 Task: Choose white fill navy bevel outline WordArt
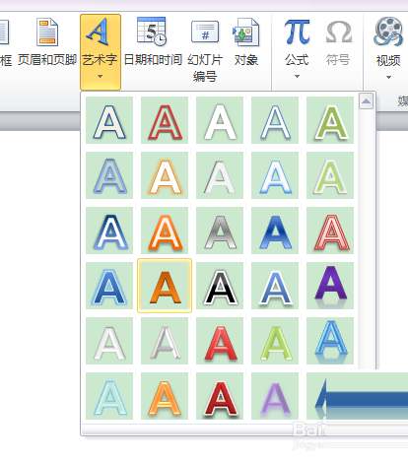(x=109, y=231)
